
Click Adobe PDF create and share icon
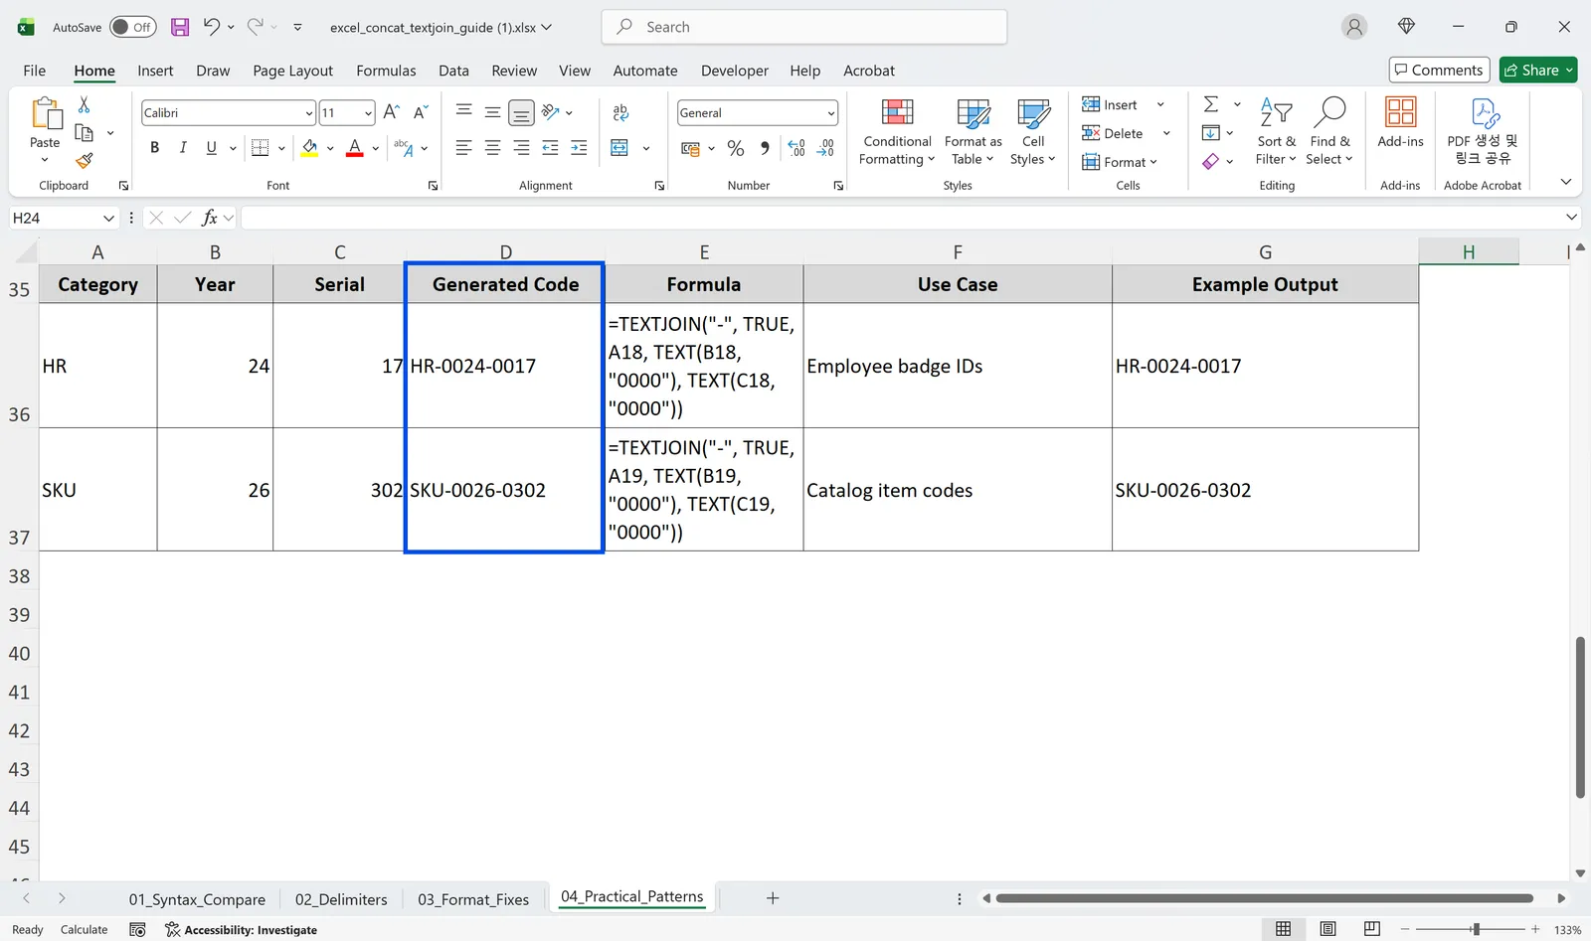[x=1483, y=132]
